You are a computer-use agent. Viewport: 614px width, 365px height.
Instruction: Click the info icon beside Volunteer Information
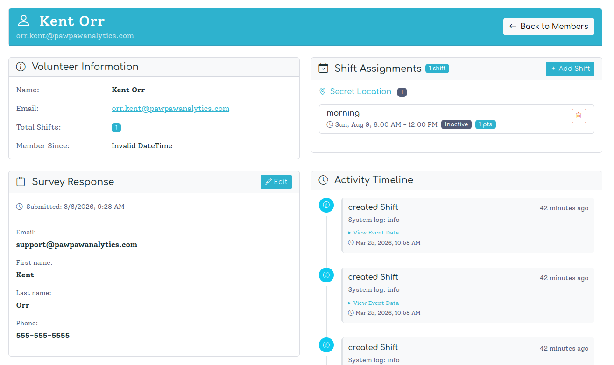click(x=21, y=67)
